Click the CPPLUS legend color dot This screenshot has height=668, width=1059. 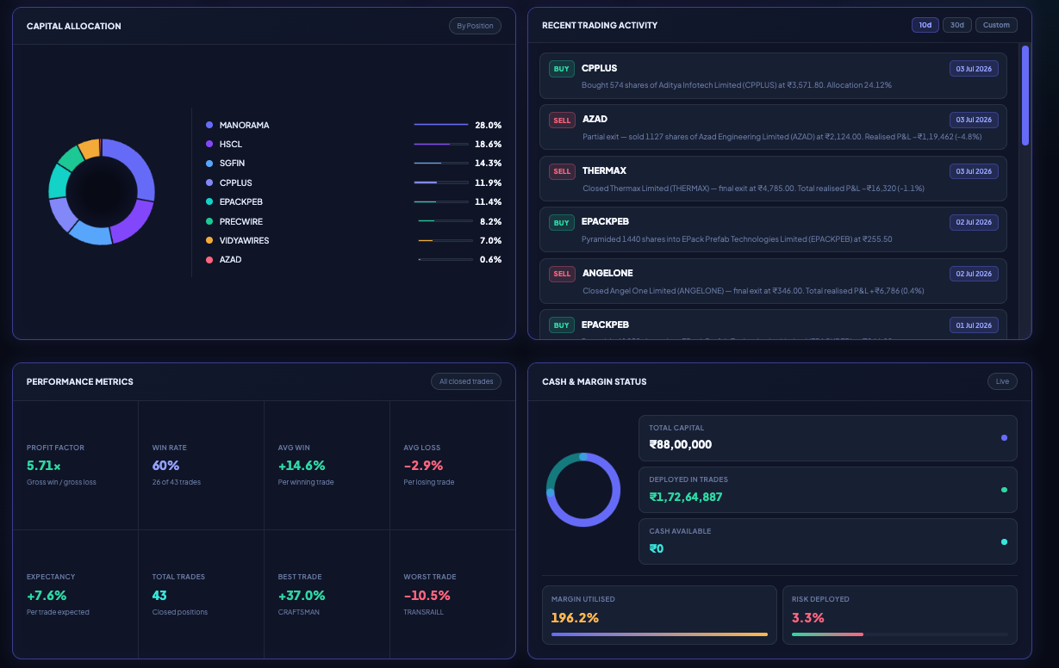tap(209, 182)
